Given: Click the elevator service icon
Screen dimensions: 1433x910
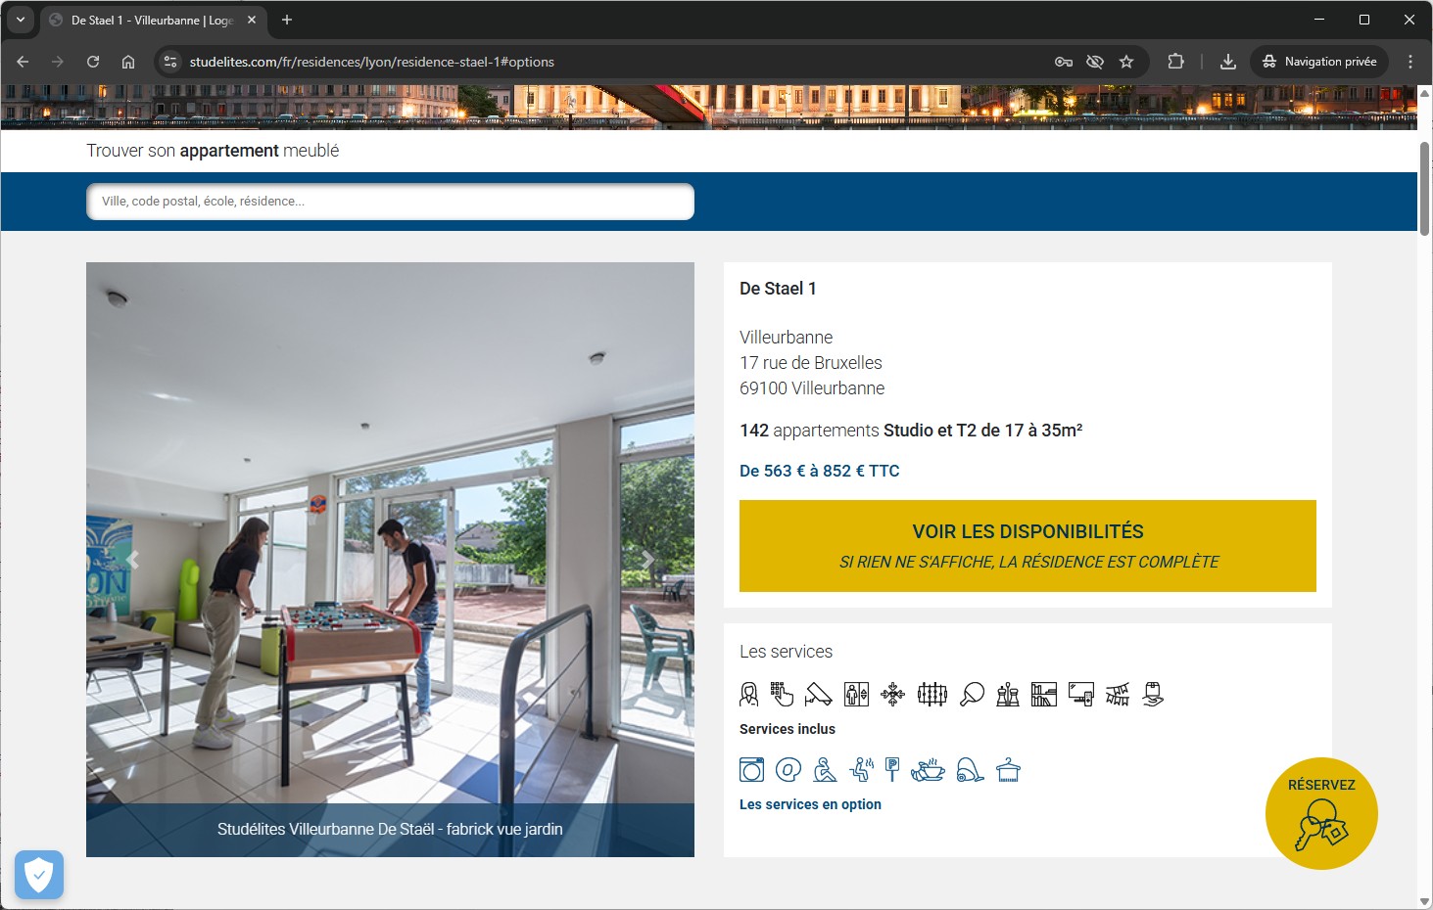Looking at the screenshot, I should [856, 695].
